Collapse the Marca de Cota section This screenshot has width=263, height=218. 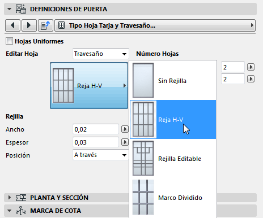coord(9,211)
